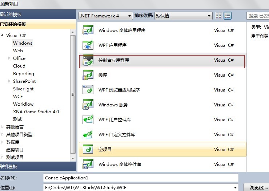Click the WPF 应用程序 template name
Viewport: 269px width, 191px height.
(113, 45)
